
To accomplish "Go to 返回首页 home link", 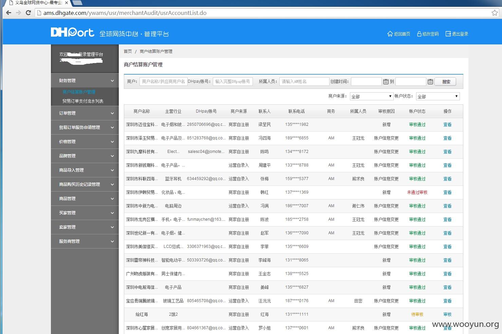I will pyautogui.click(x=399, y=34).
